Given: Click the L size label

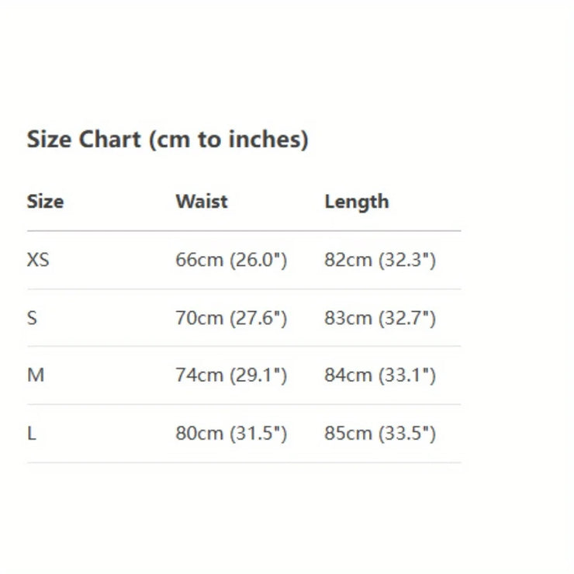Looking at the screenshot, I should coord(32,434).
